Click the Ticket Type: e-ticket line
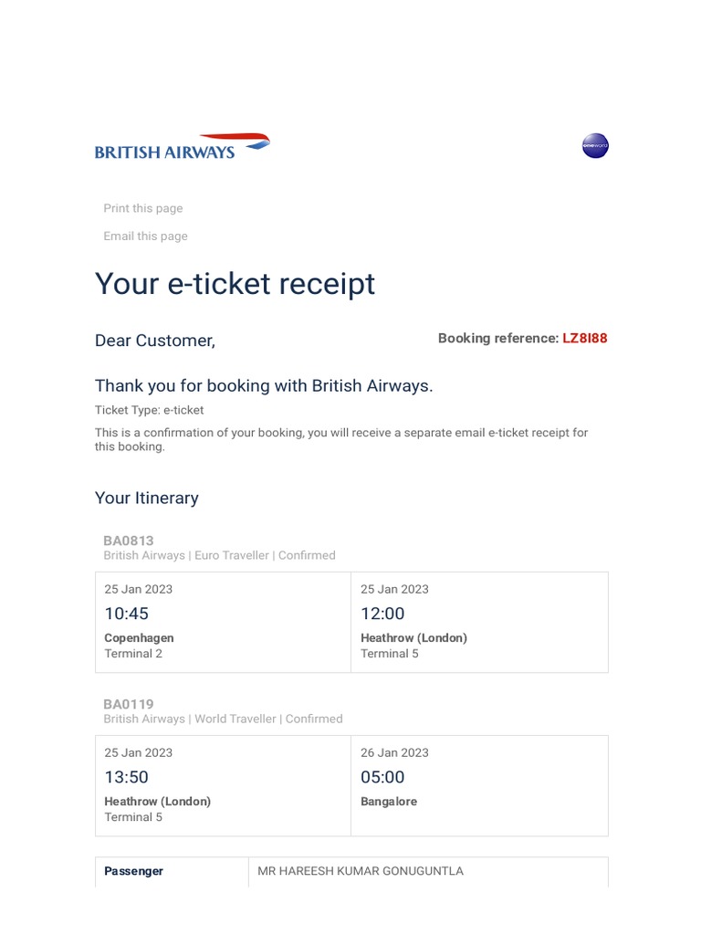Screen dimensions: 701x935 pyautogui.click(x=149, y=410)
